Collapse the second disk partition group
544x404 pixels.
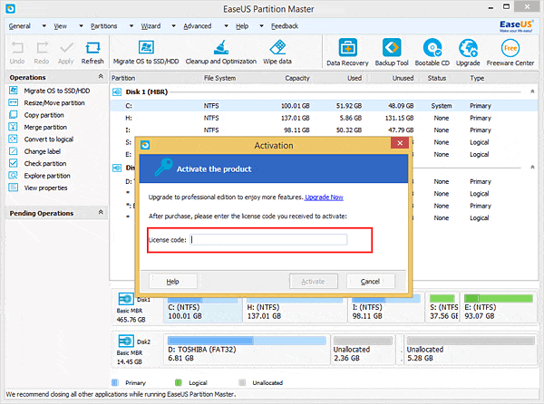coord(532,167)
